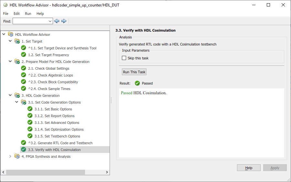This screenshot has height=182, width=291.
Task: Click the FPGA Synthesis and Analysis folder icon
Action: click(x=17, y=157)
